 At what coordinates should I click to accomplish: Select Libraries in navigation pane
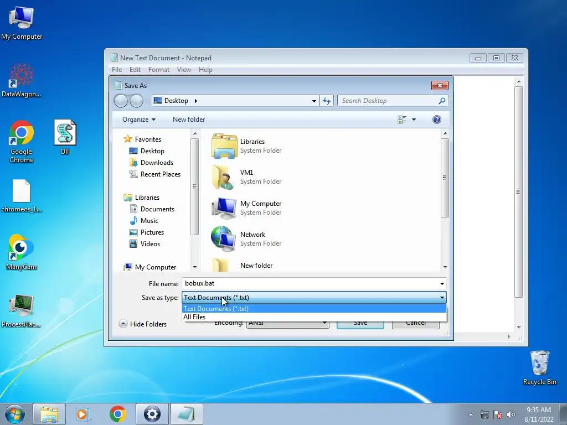click(x=141, y=198)
